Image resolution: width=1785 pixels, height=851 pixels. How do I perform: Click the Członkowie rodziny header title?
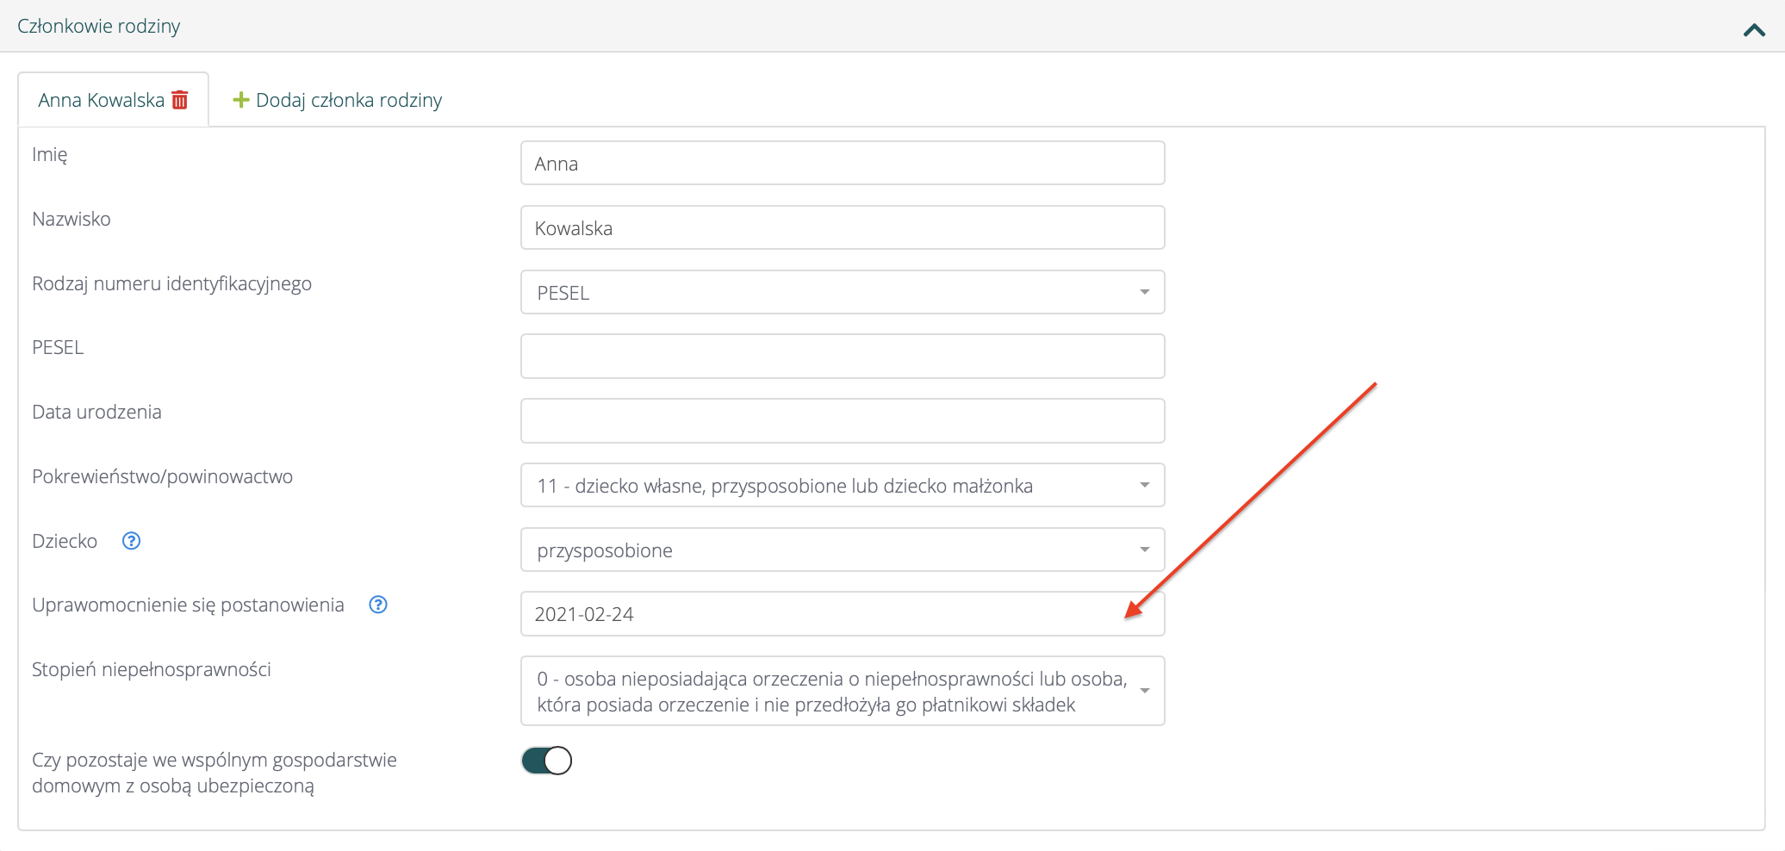point(99,26)
